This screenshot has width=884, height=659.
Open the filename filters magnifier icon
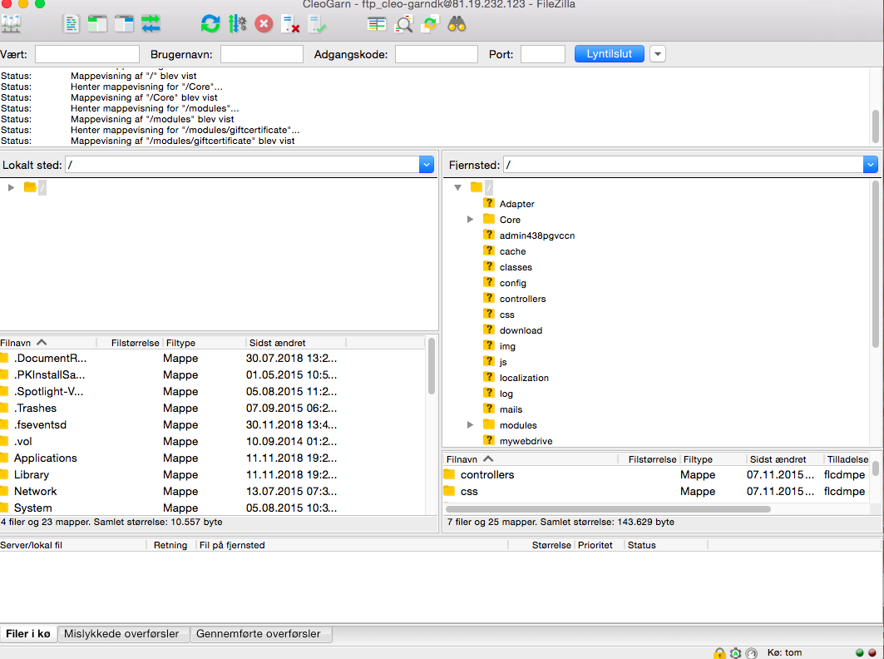(403, 24)
